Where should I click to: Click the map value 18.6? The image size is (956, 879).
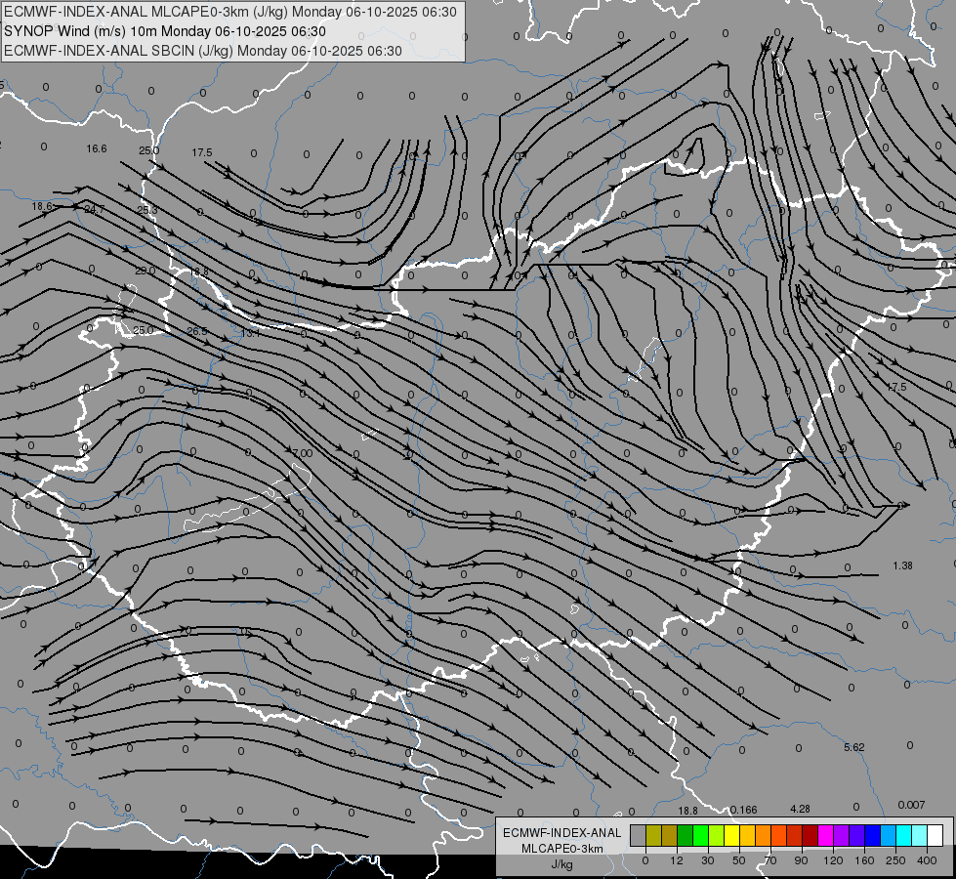(x=42, y=207)
